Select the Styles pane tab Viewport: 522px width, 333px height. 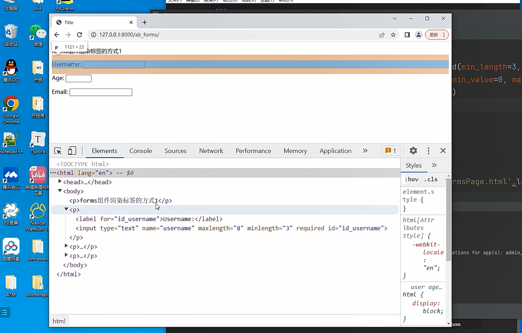click(x=414, y=165)
